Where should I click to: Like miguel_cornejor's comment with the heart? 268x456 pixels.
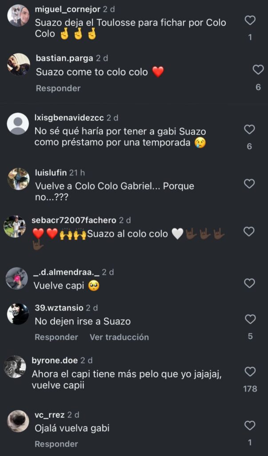point(250,20)
